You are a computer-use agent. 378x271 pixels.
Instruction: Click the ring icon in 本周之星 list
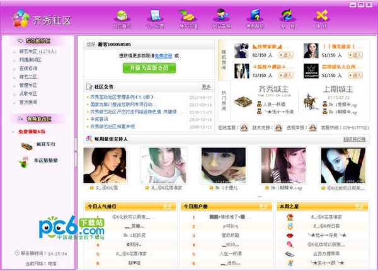pos(290,226)
